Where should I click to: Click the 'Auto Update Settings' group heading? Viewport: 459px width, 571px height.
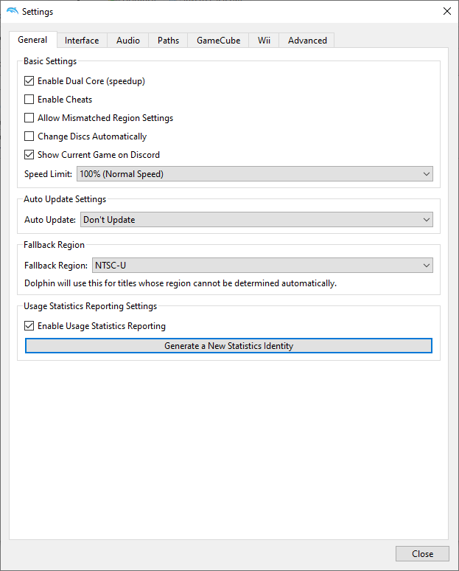point(65,199)
